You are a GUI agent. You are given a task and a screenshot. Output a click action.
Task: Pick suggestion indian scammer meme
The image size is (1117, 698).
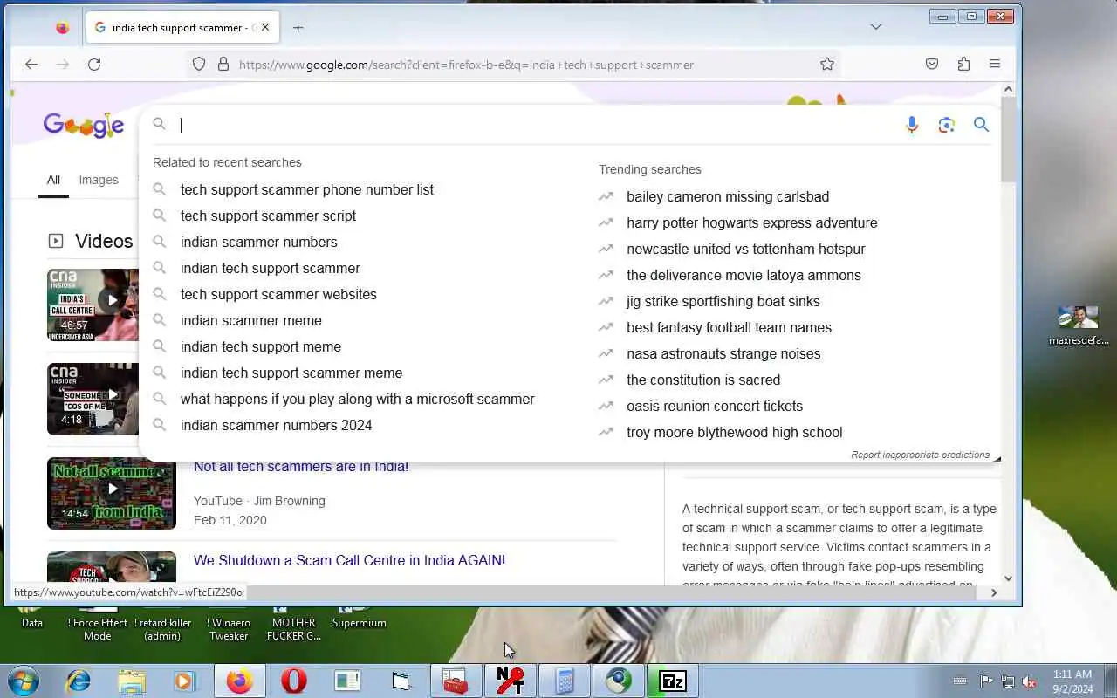coord(251,320)
